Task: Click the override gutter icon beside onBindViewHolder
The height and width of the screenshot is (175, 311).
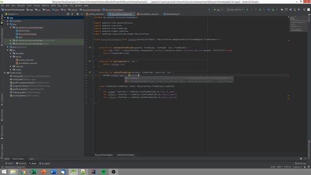Action: 90,72
